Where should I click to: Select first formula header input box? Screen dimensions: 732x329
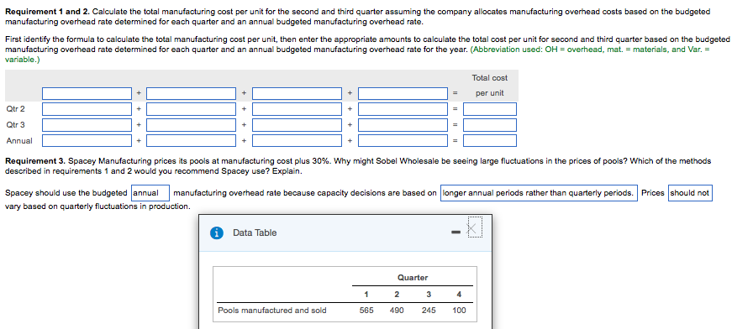tap(87, 93)
